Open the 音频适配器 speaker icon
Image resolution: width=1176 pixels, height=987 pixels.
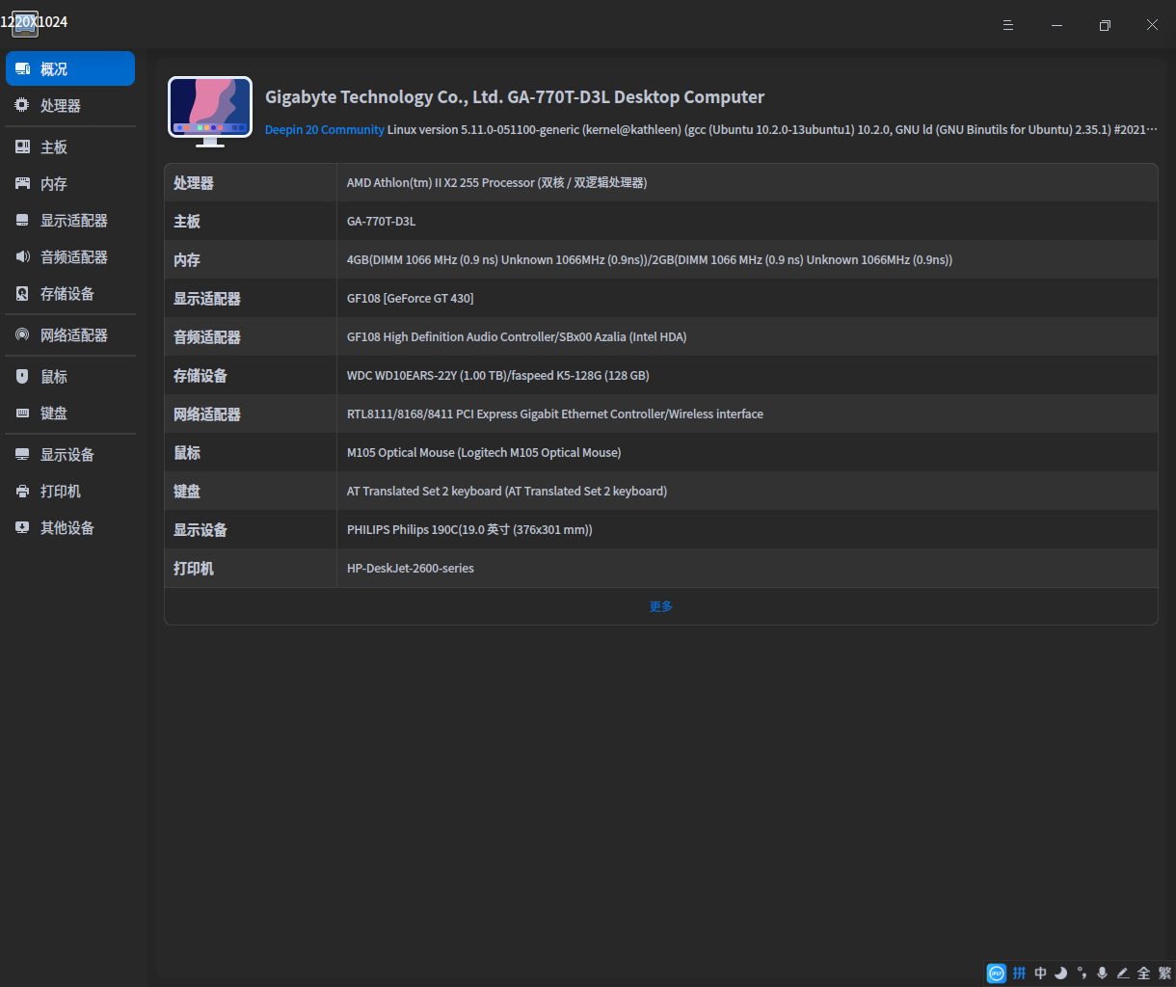tap(21, 256)
